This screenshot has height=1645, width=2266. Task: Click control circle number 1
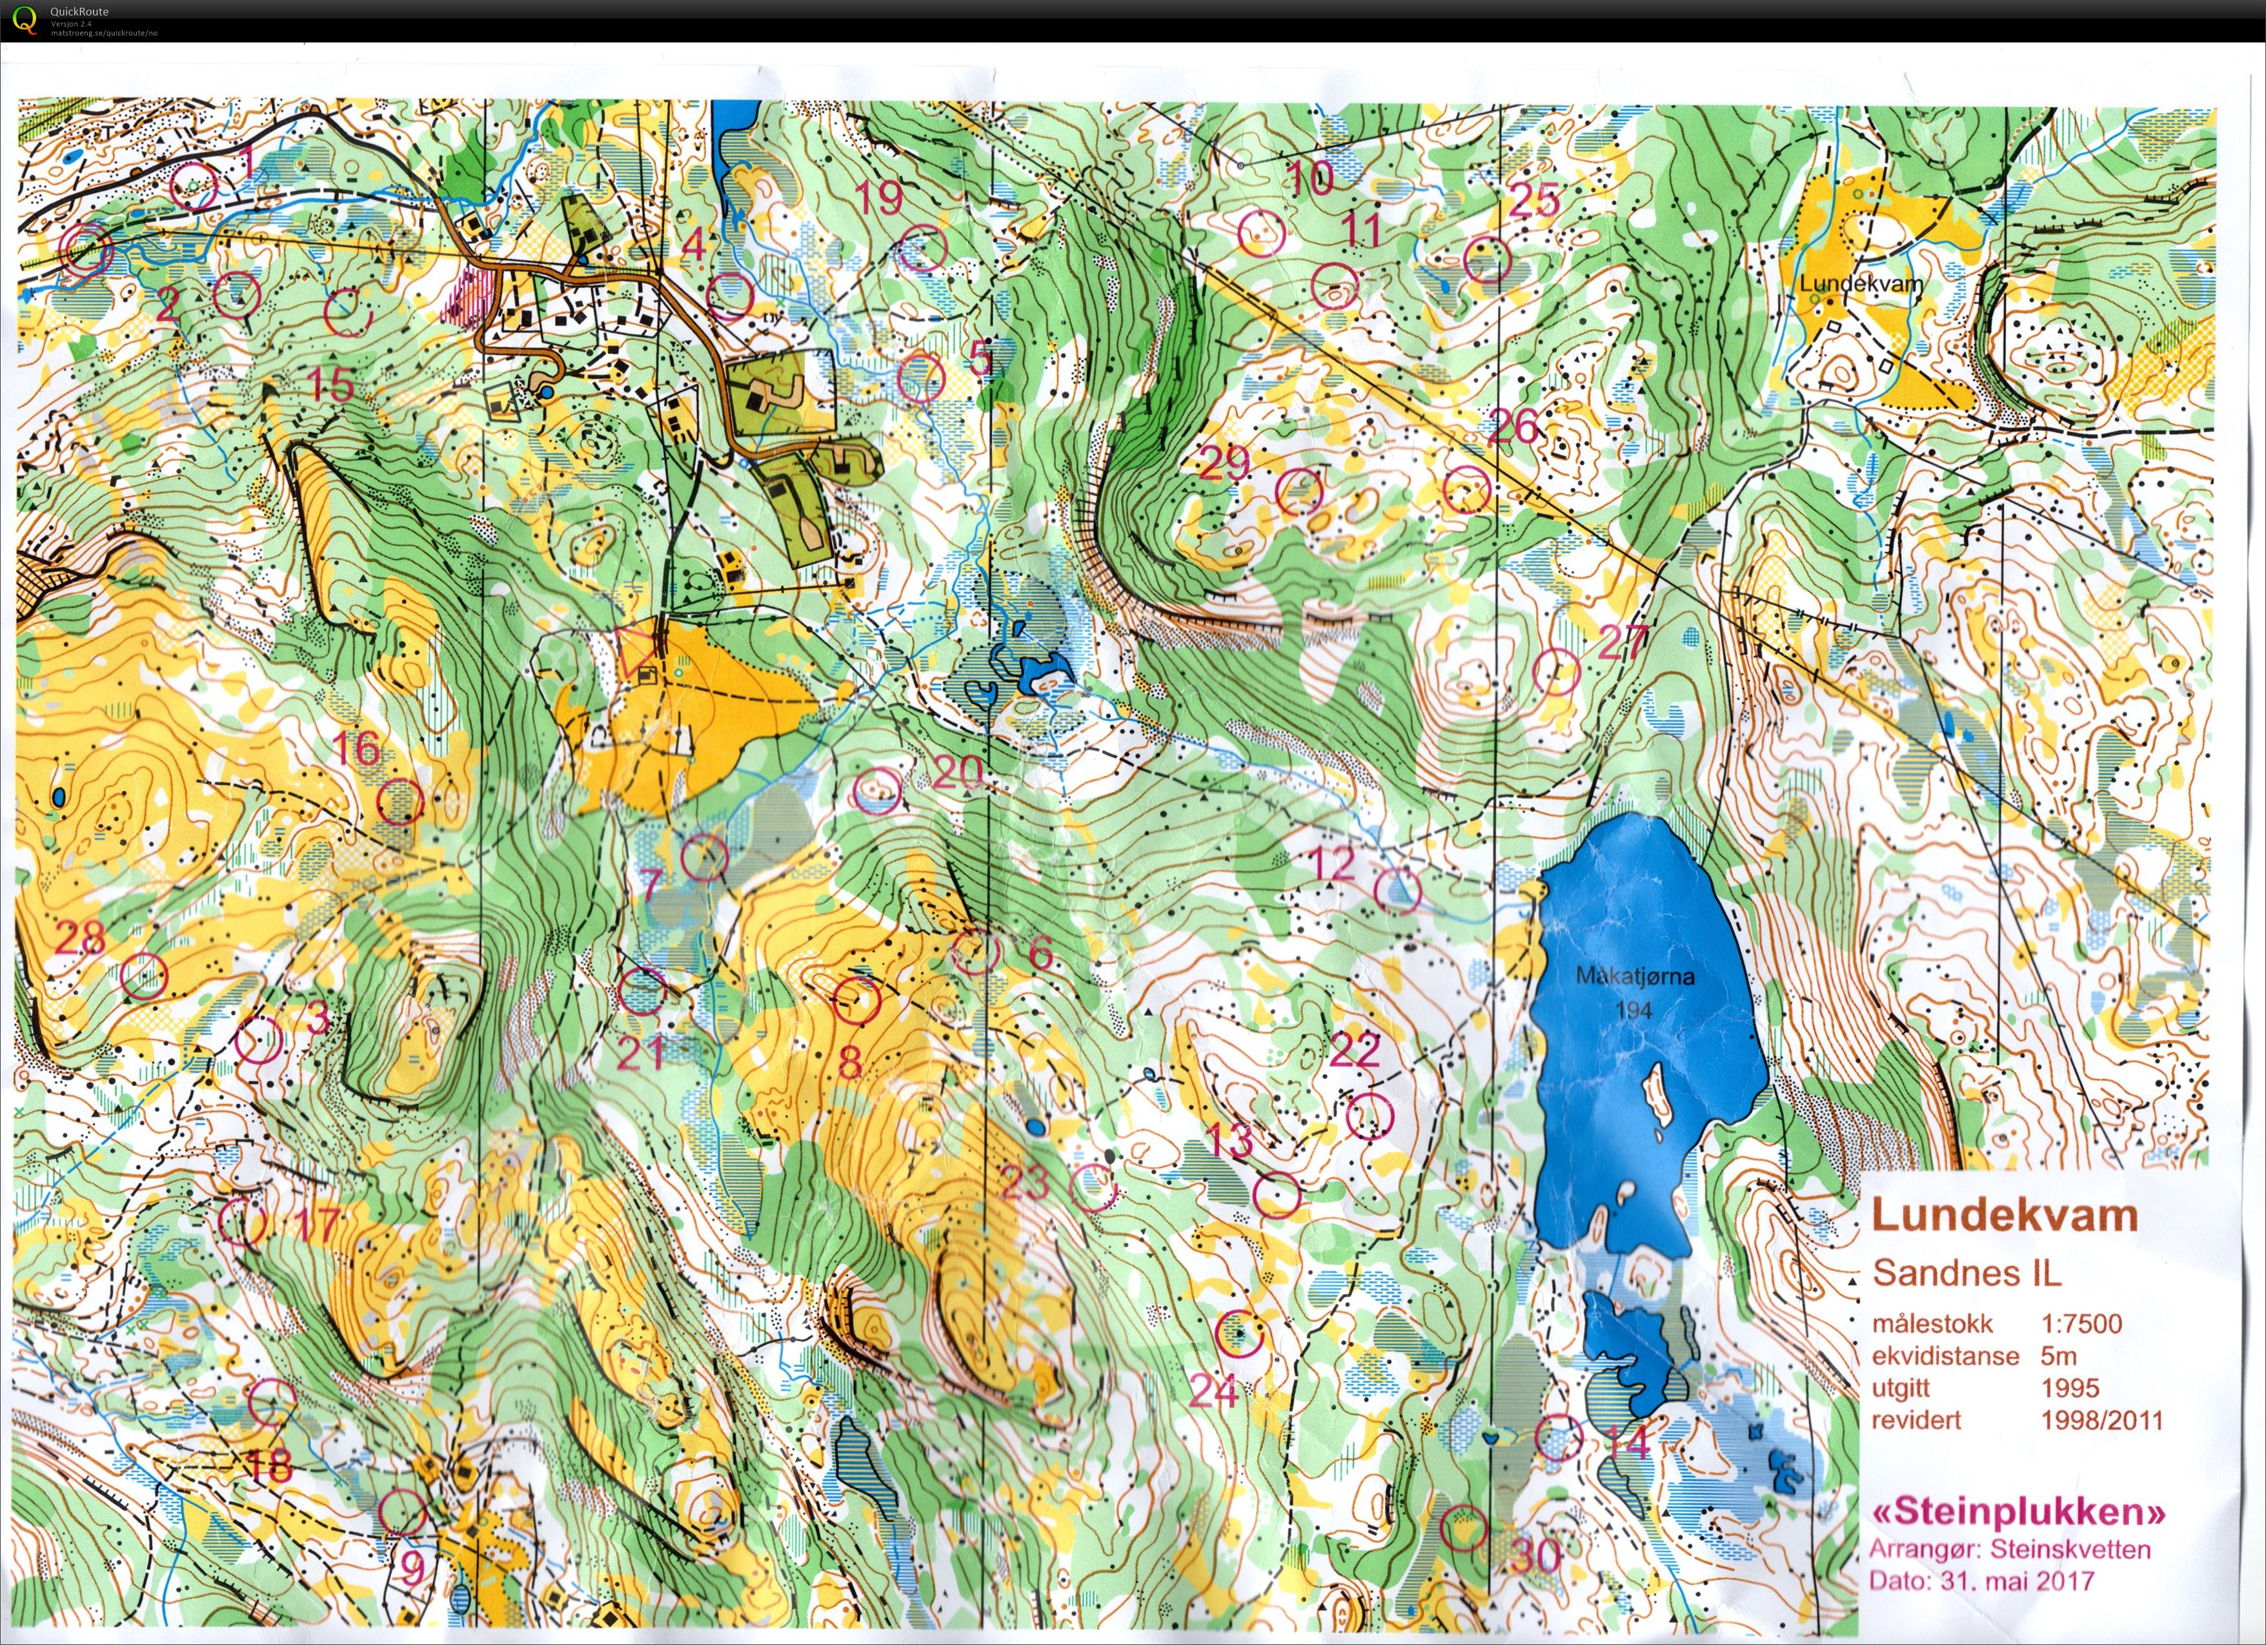pos(194,186)
